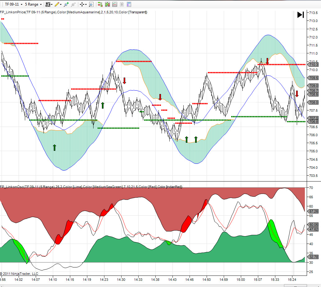The width and height of the screenshot is (321, 287).
Task: Click the 710.3 price marker
Action: pos(313,65)
